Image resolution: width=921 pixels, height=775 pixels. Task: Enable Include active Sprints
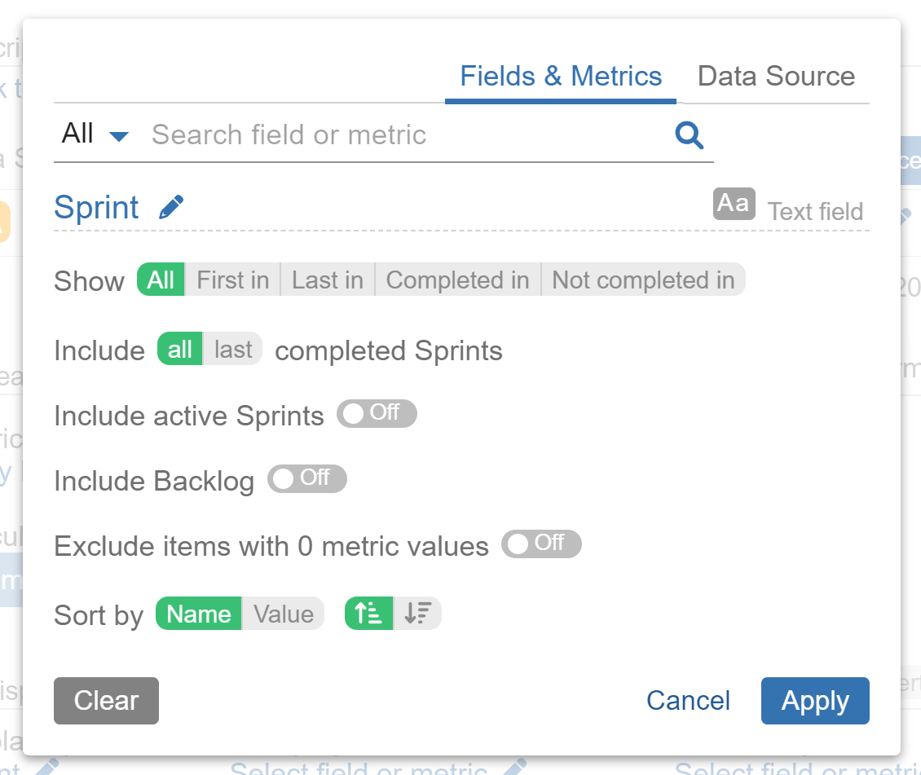pyautogui.click(x=377, y=414)
